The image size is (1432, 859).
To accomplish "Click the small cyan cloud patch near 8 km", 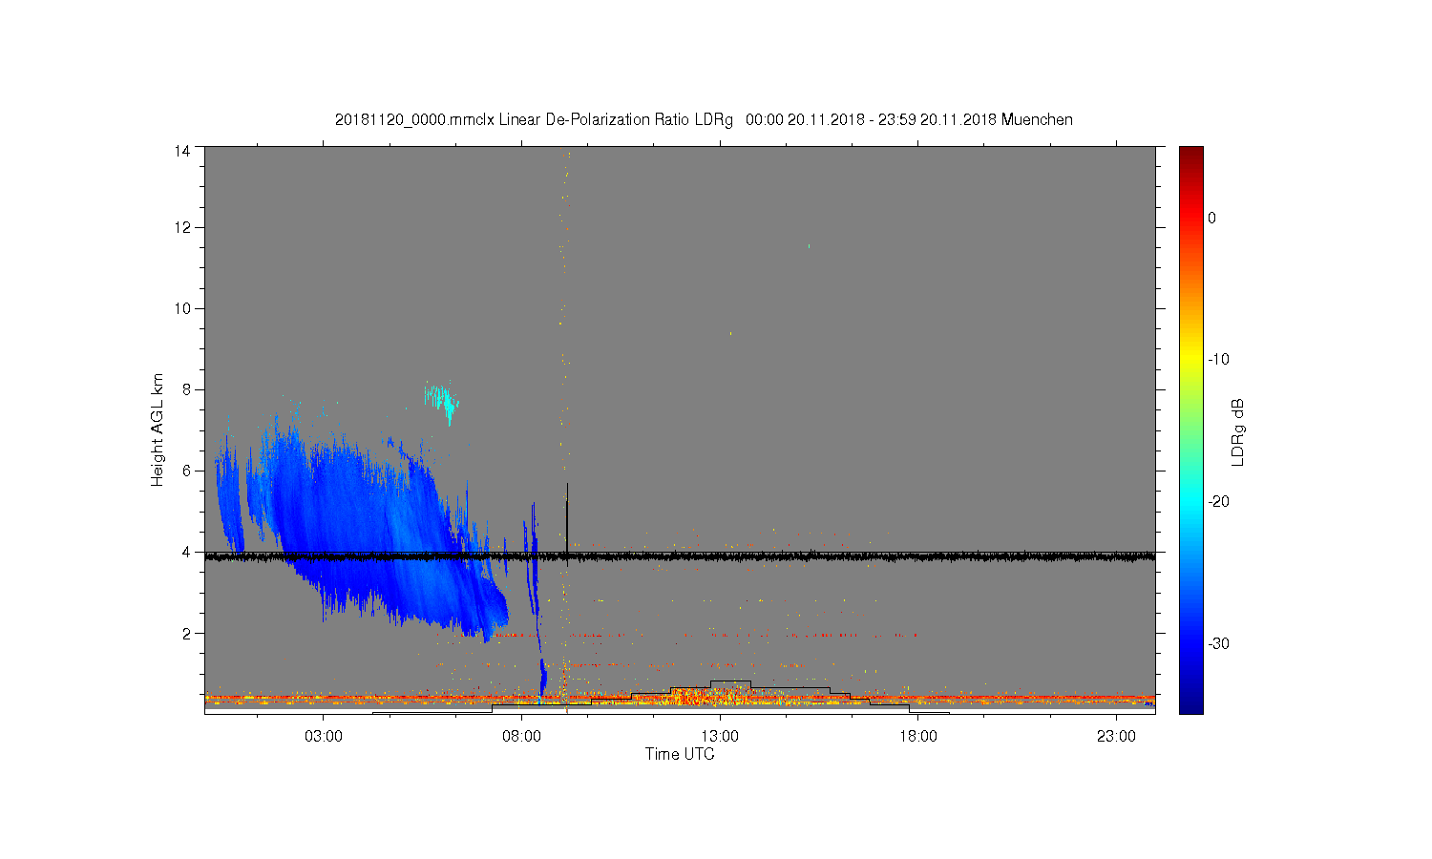I will tap(442, 403).
